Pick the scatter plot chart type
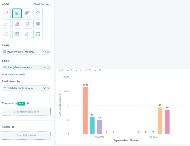This screenshot has height=146, width=190. tap(6, 24)
